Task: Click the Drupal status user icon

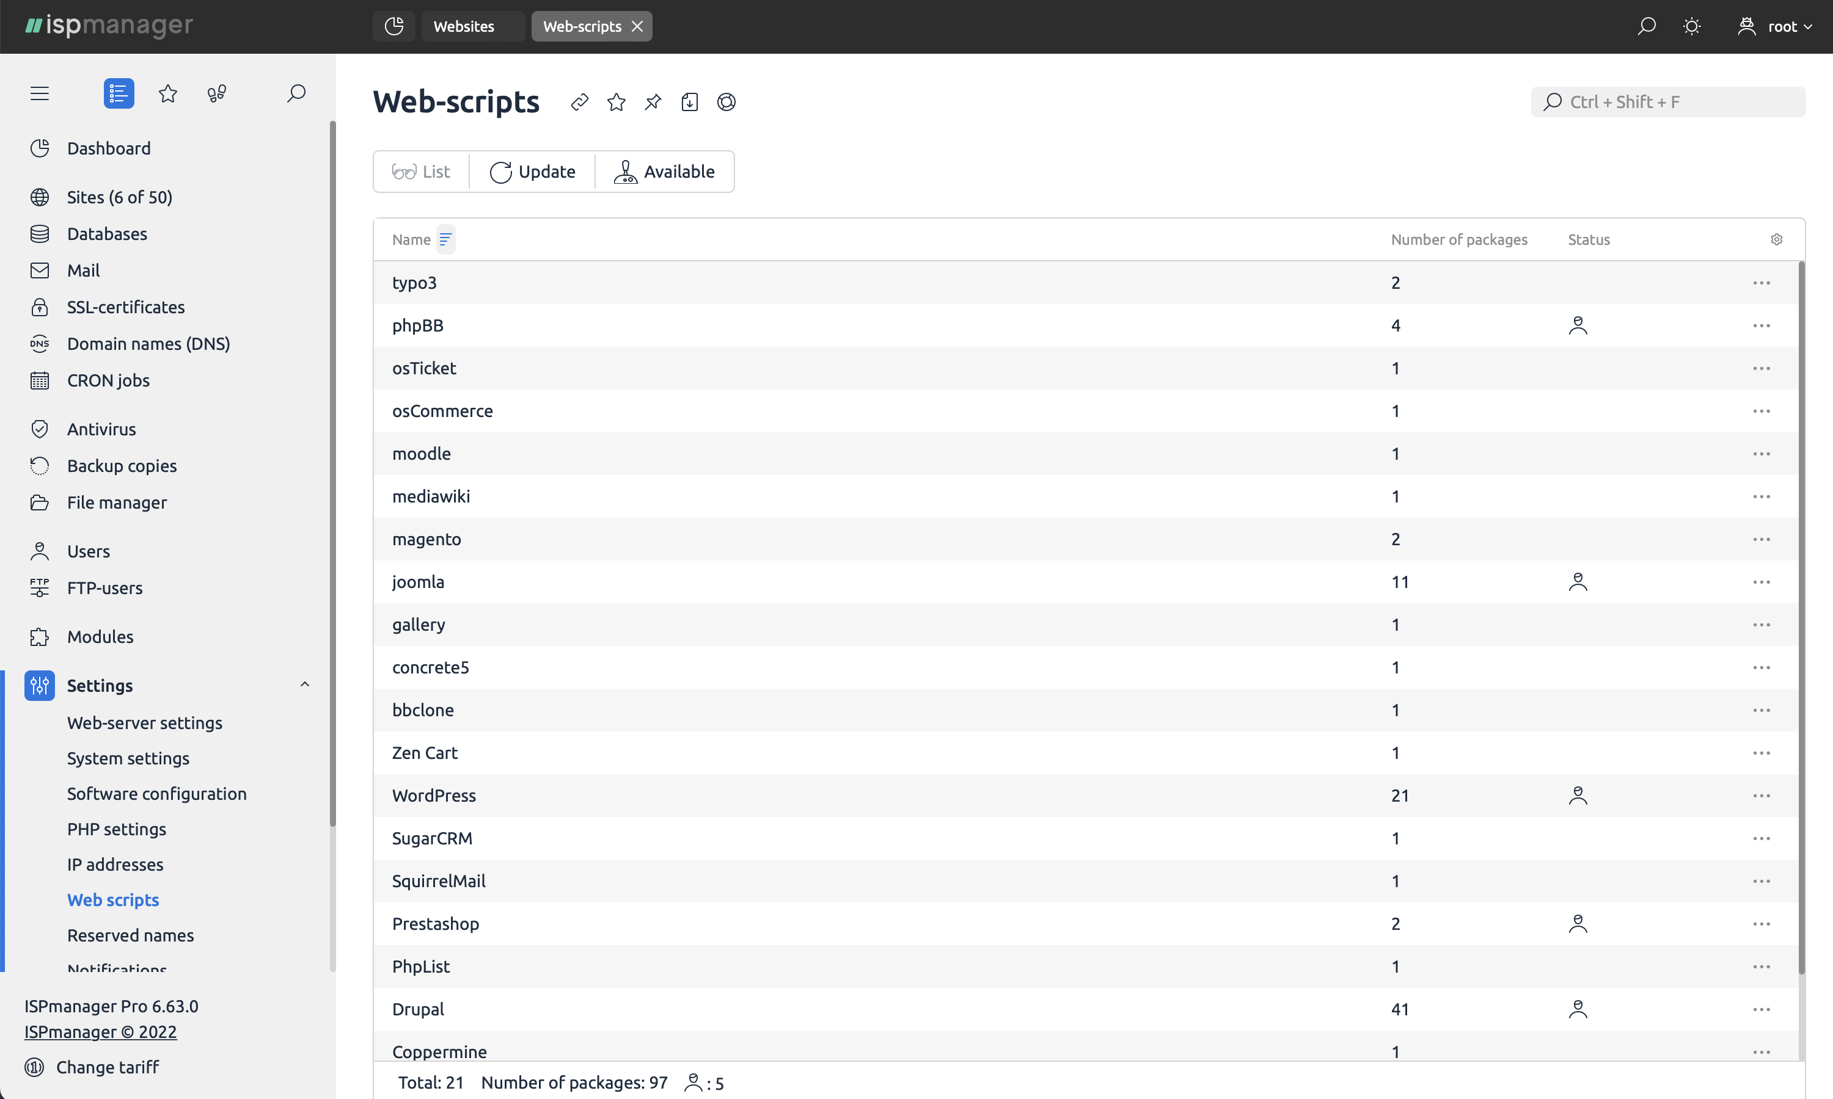Action: pyautogui.click(x=1578, y=1009)
